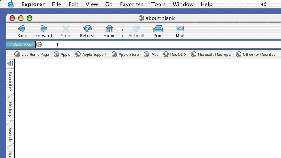281x158 pixels.
Task: Zoom the window with the green button
Action: pos(29,18)
